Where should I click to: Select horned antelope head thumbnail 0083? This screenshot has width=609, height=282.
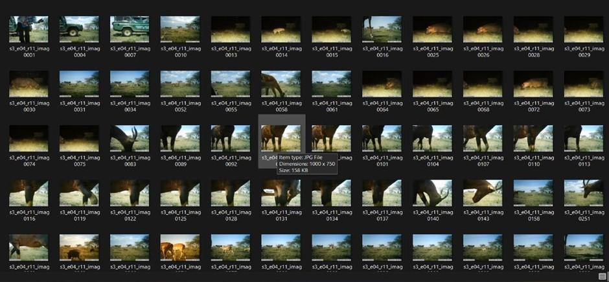tap(130, 138)
